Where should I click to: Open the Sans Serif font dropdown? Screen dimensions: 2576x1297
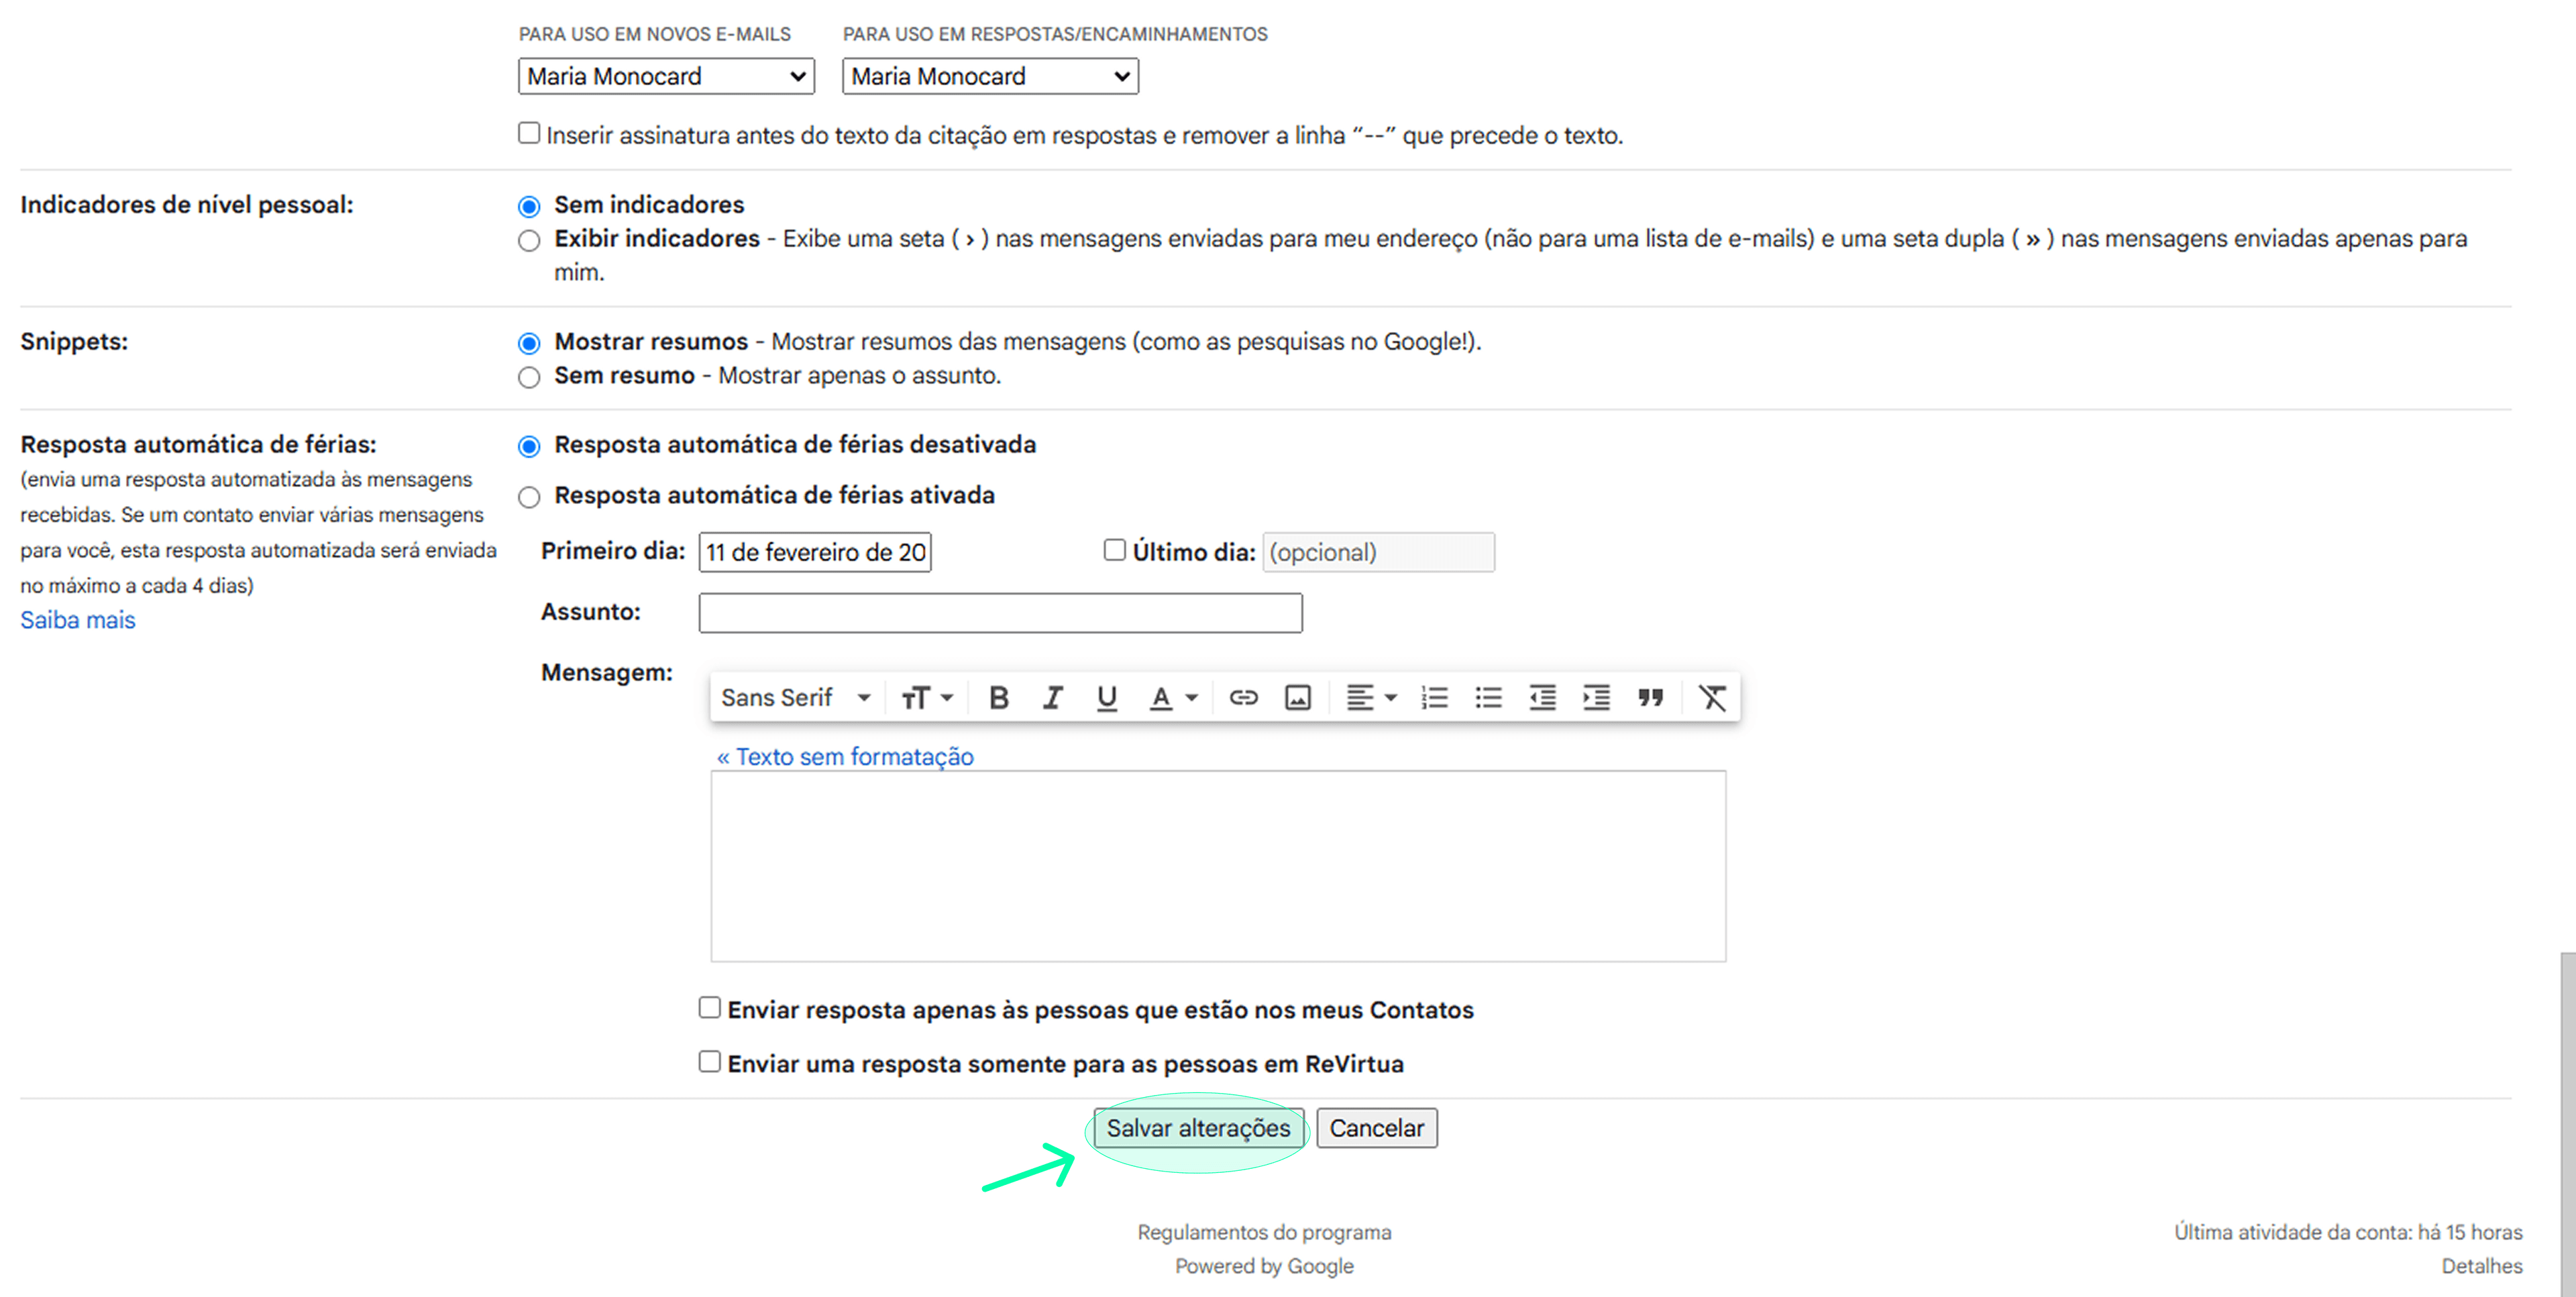[796, 697]
